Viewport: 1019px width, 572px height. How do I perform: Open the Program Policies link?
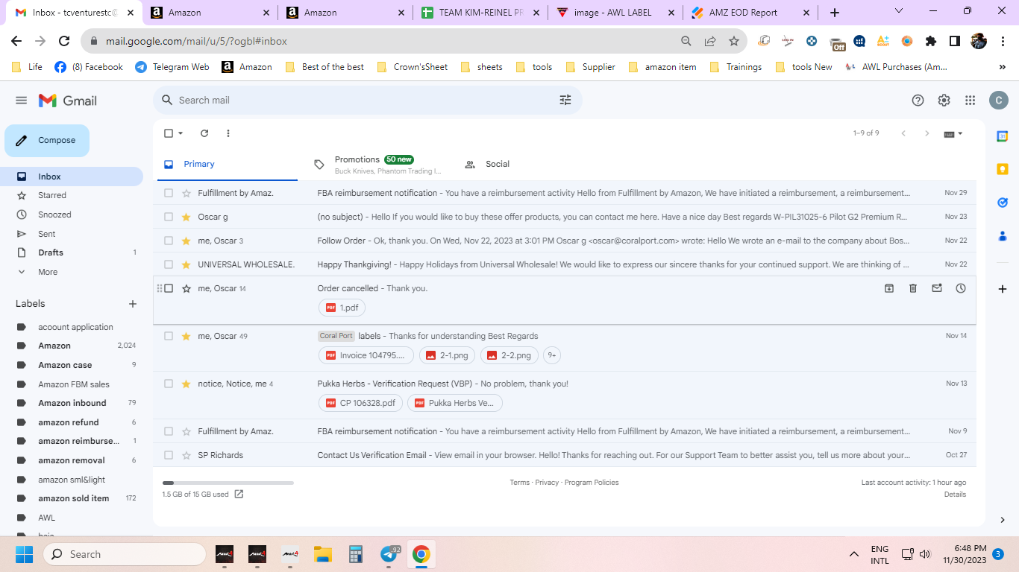click(x=592, y=483)
